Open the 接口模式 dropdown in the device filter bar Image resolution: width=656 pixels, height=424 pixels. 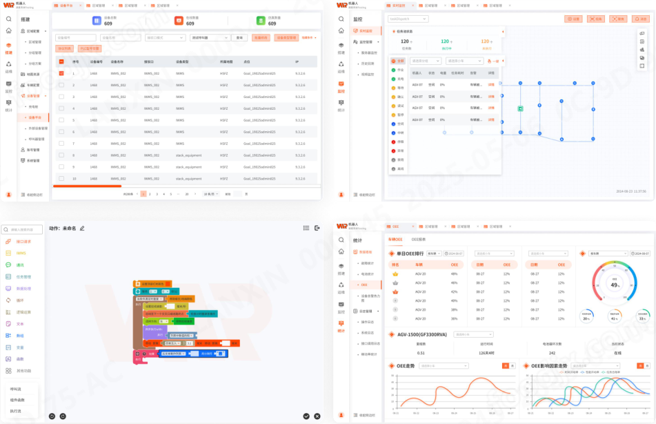tap(166, 38)
